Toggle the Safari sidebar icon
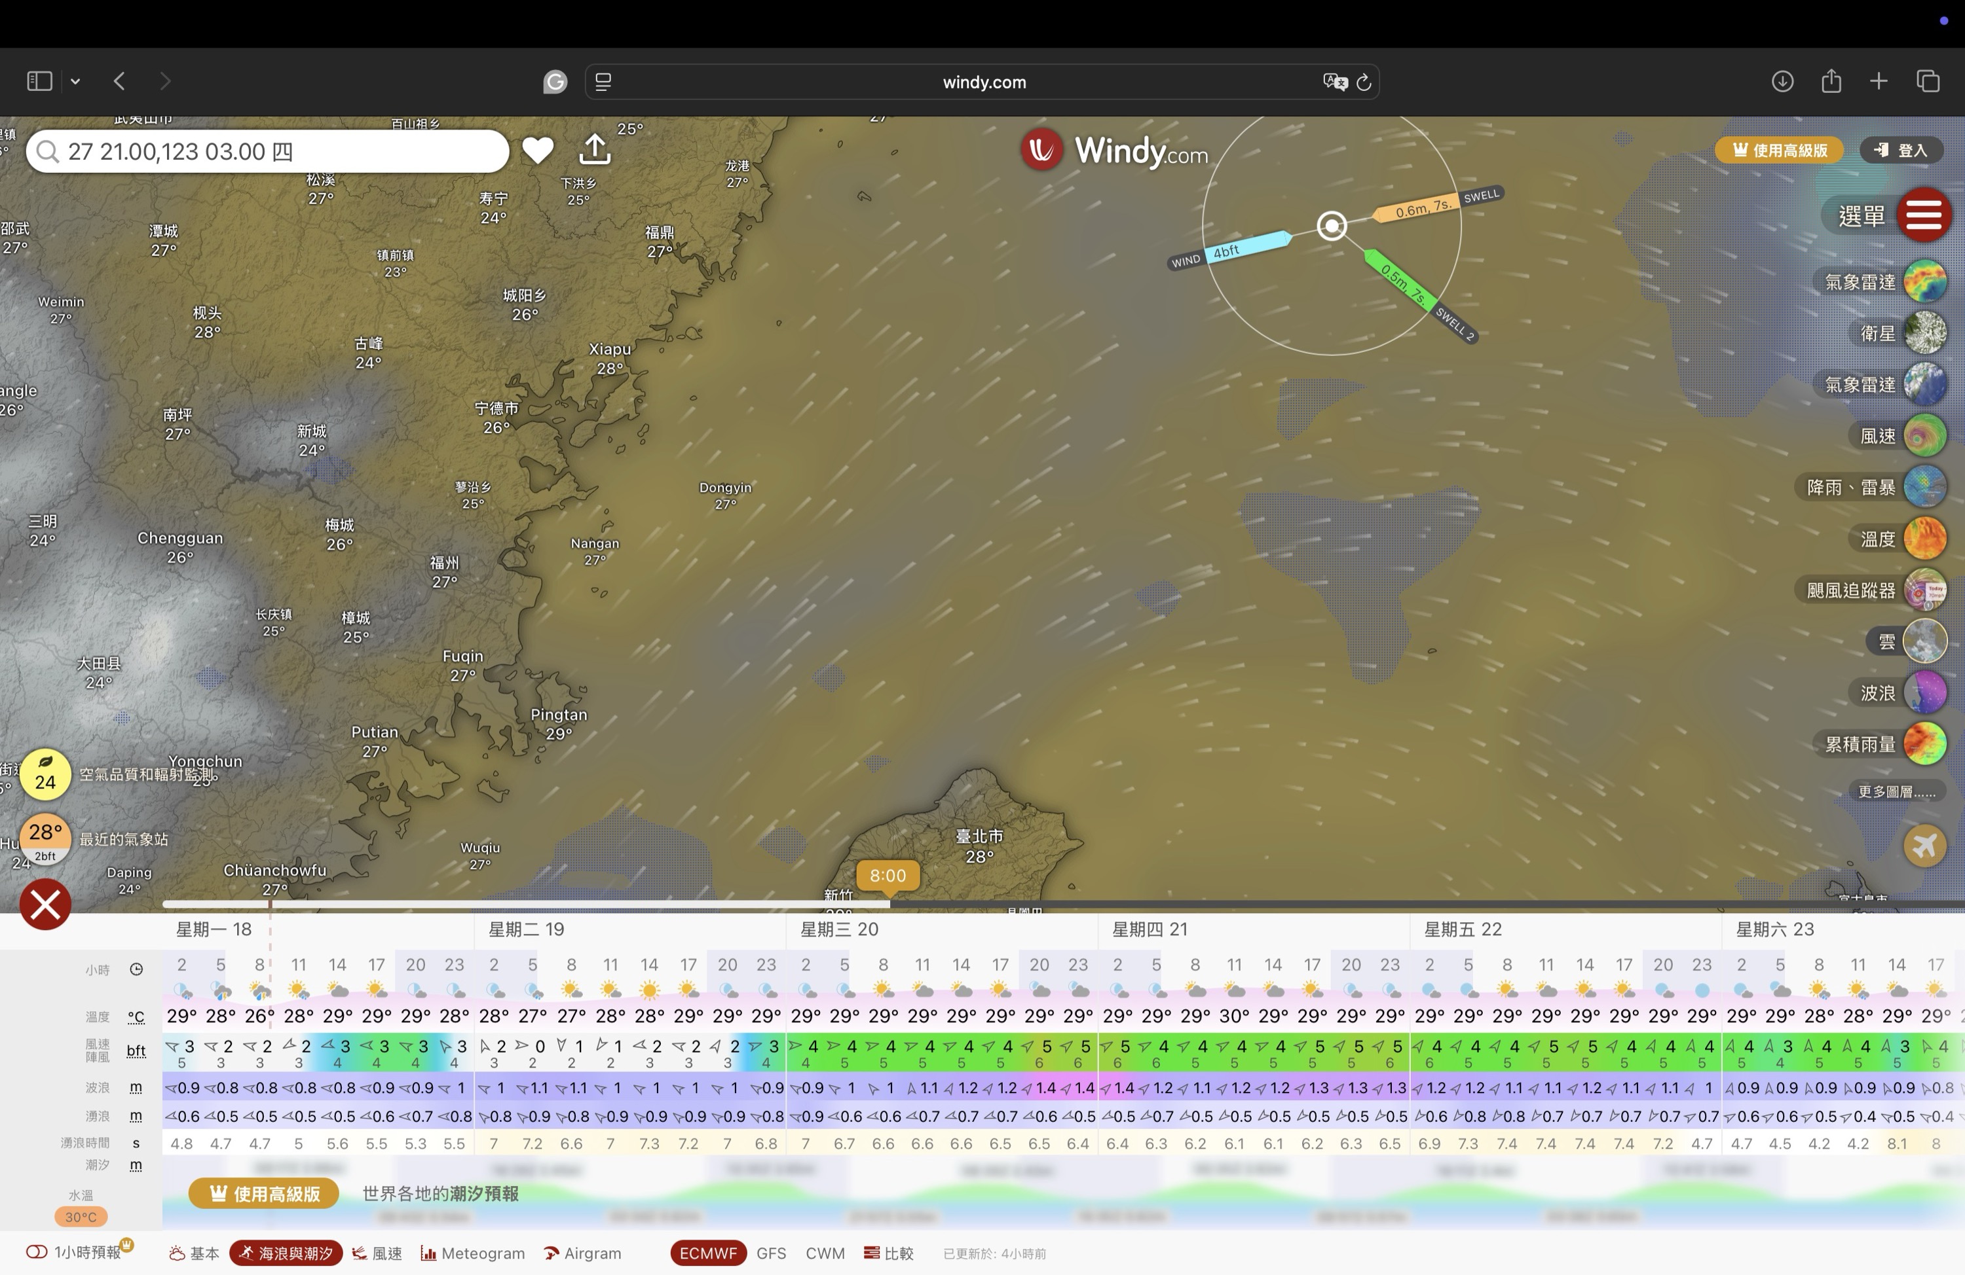Viewport: 1965px width, 1275px height. coord(39,81)
